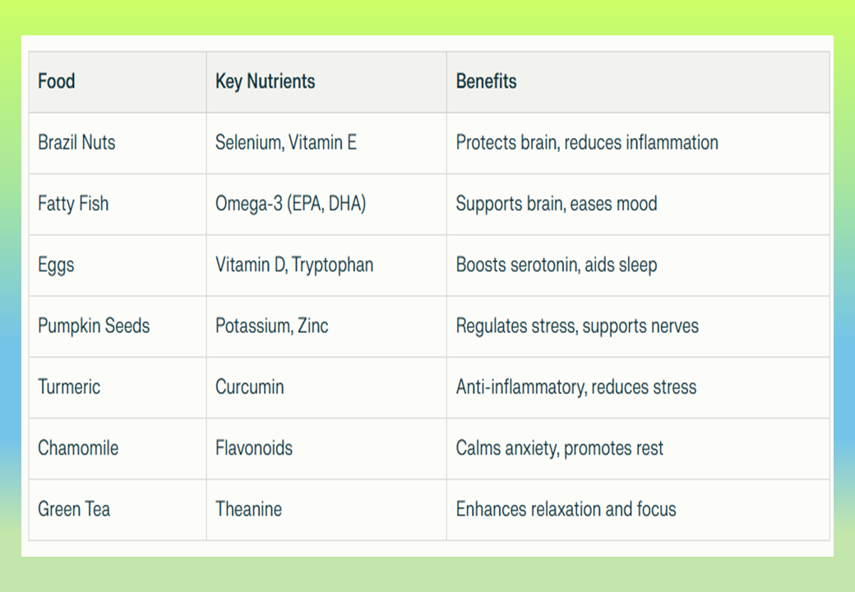Click Protects brain, reduces inflammation text
Viewport: 855px width, 592px height.
click(587, 142)
